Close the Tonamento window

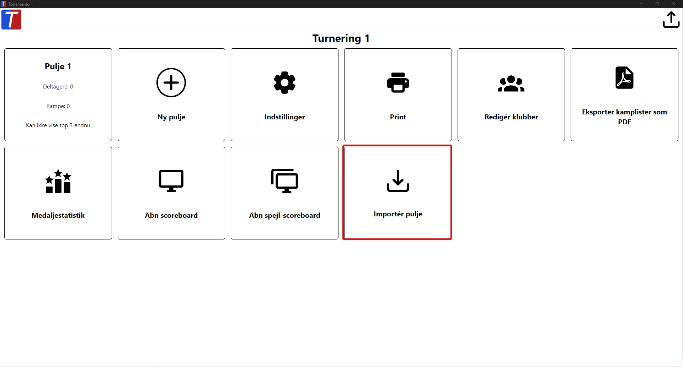tap(674, 4)
